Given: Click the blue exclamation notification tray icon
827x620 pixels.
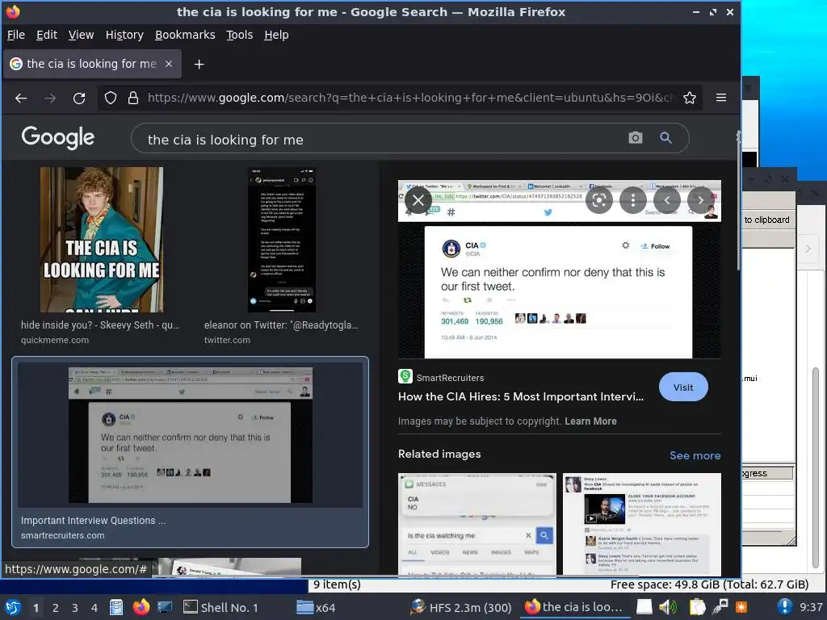Looking at the screenshot, I should 785,607.
